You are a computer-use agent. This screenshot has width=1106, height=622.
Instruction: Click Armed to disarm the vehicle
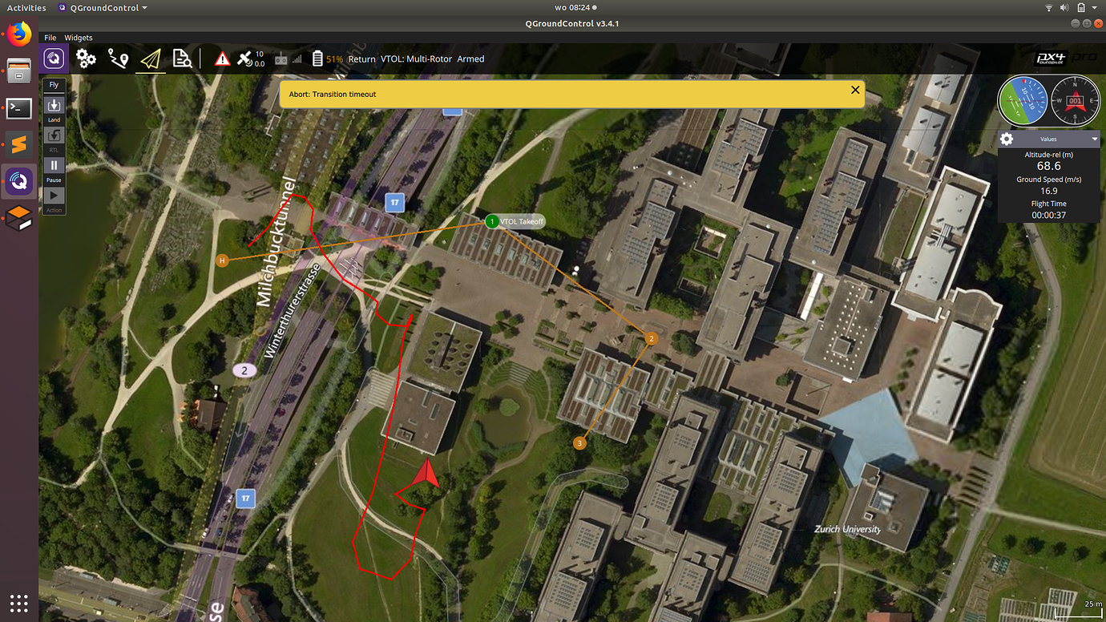coord(470,59)
